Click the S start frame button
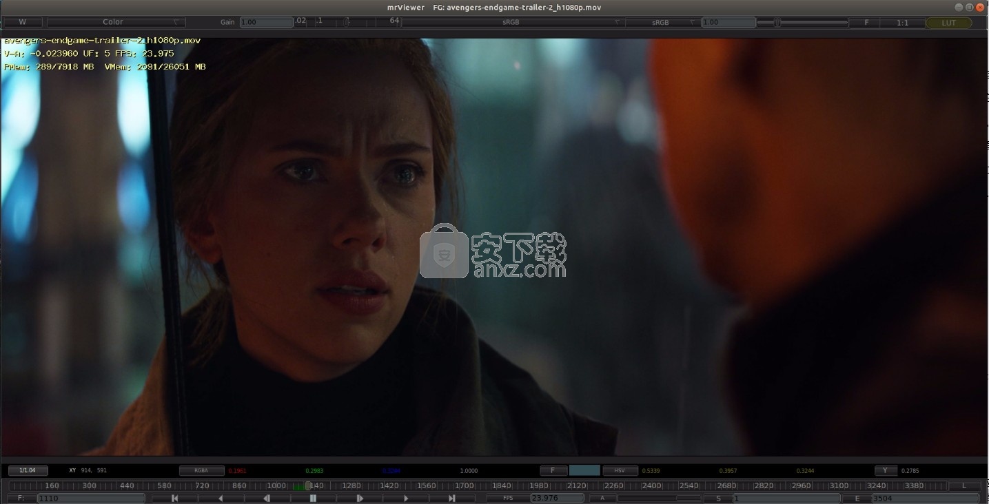 point(717,498)
